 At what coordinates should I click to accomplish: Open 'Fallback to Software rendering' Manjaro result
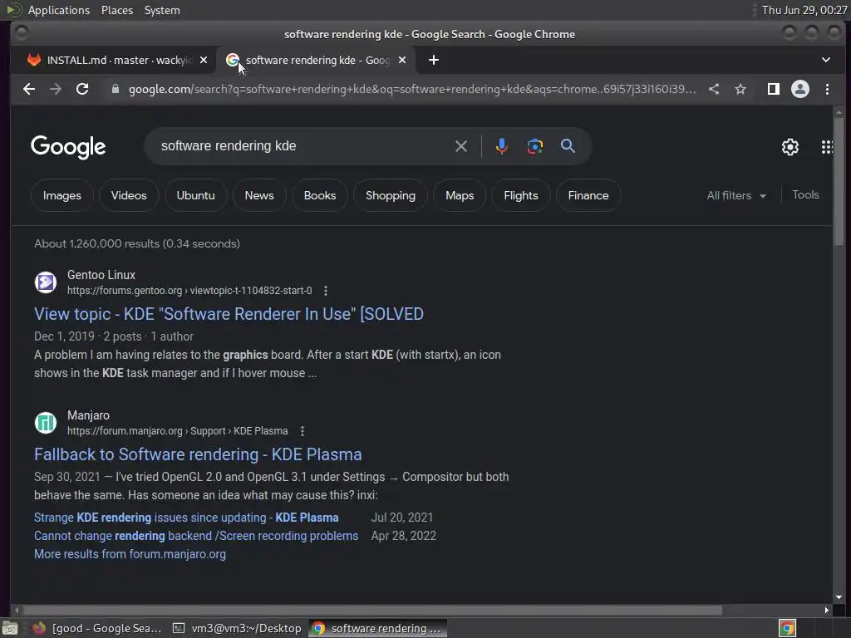(198, 454)
